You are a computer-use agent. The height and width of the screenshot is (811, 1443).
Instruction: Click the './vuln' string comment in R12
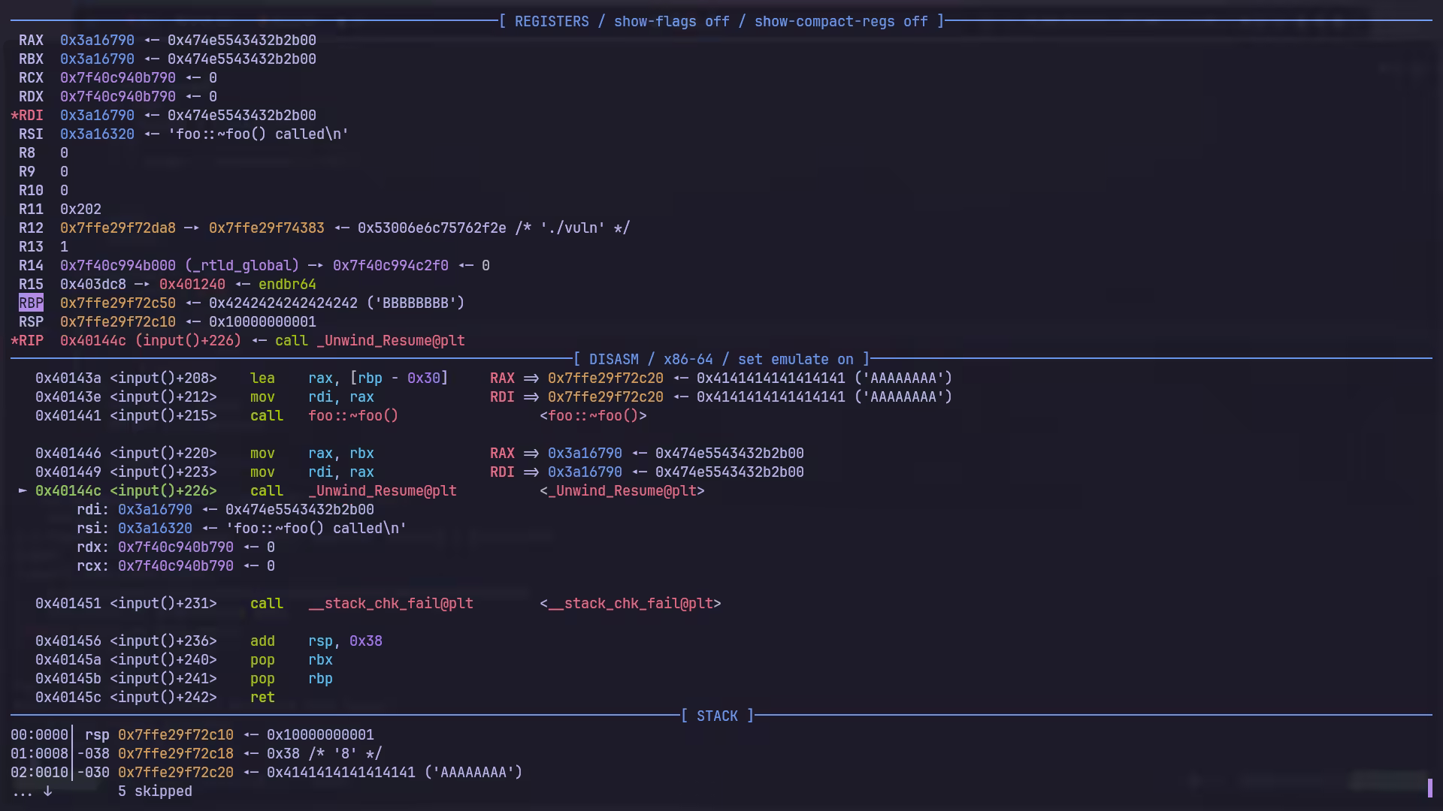pyautogui.click(x=573, y=228)
